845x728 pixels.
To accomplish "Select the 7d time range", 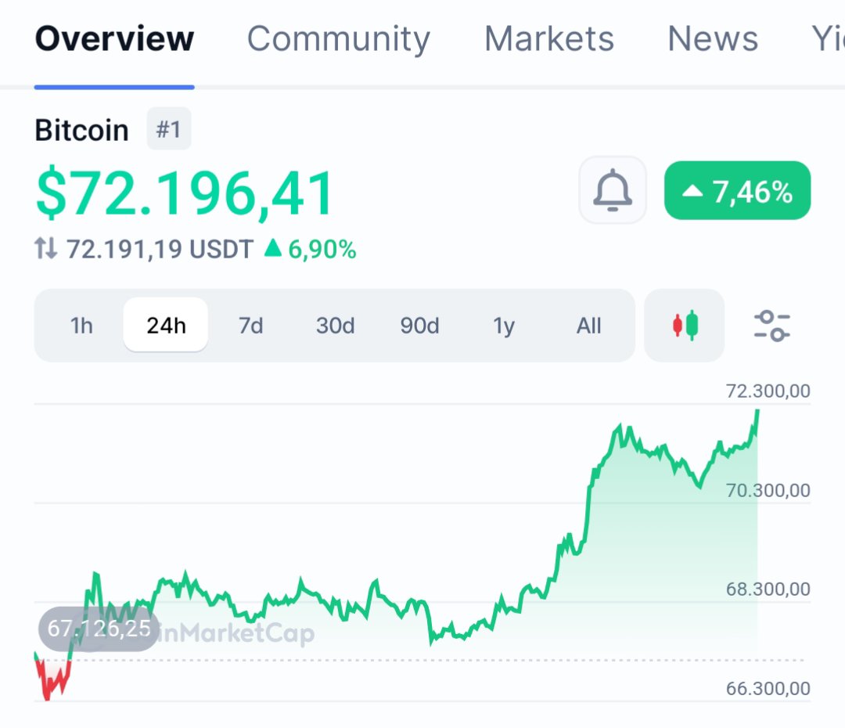I will (250, 326).
